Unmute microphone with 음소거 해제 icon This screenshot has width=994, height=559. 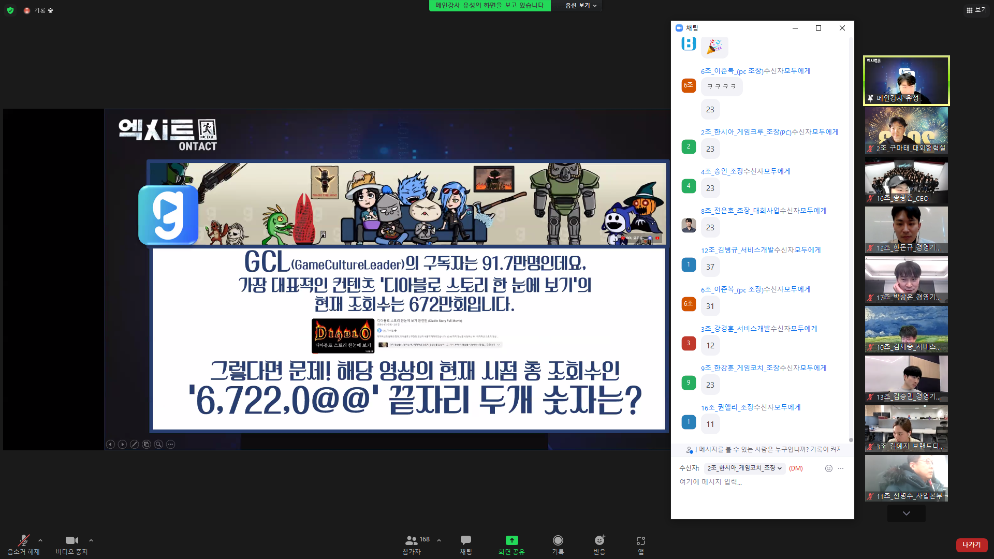23,541
